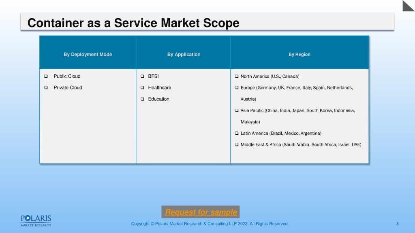Check the Public Cloud checkbox bullet

pos(46,76)
